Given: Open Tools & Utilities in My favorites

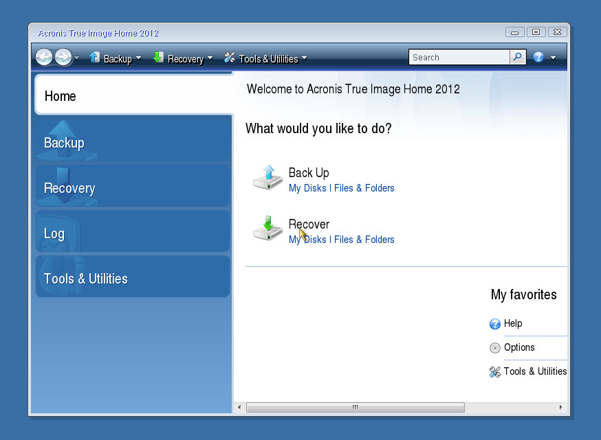Looking at the screenshot, I should [535, 371].
